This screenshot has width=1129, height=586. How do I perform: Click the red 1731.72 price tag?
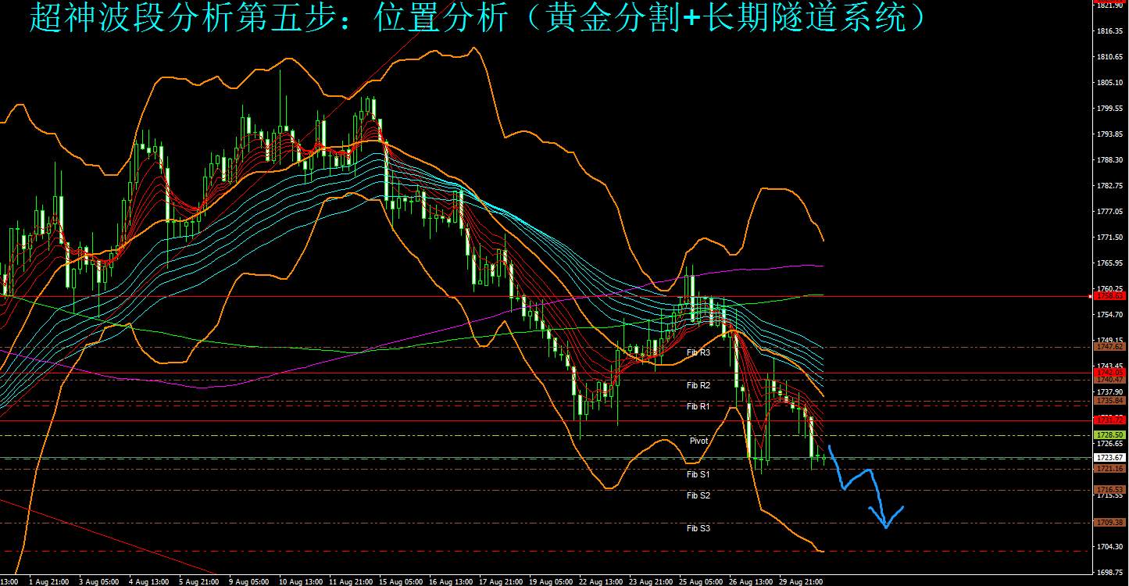click(1110, 420)
